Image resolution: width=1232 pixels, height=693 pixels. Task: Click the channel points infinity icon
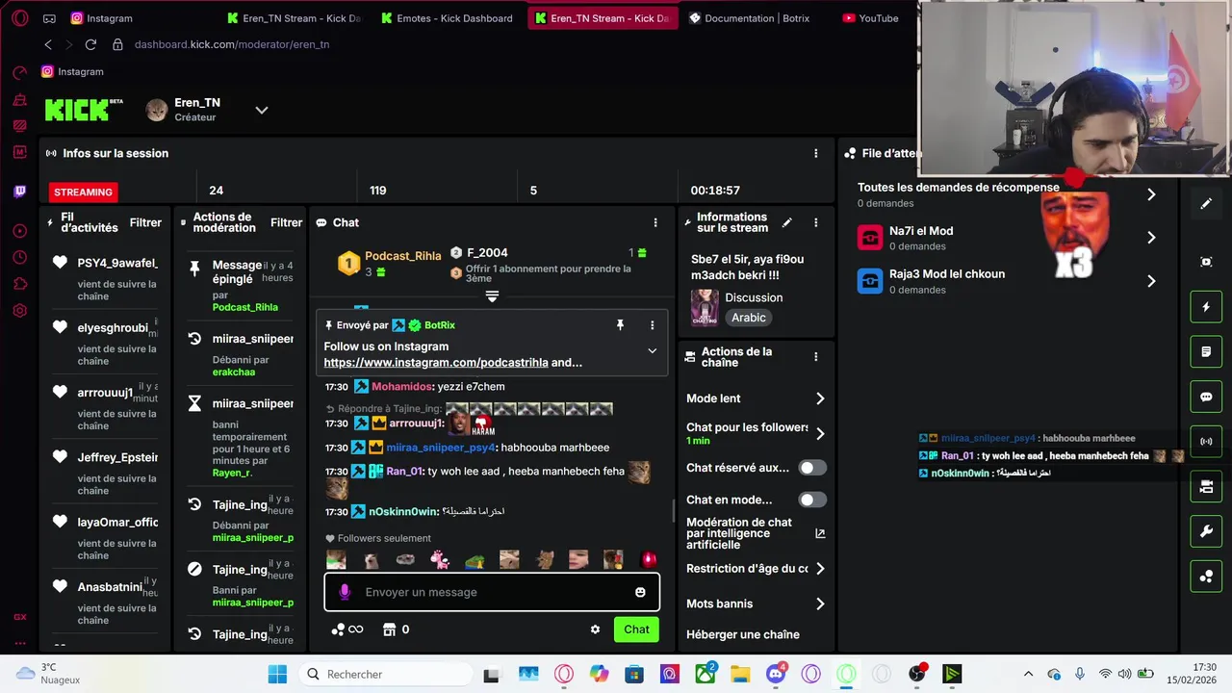pyautogui.click(x=347, y=629)
